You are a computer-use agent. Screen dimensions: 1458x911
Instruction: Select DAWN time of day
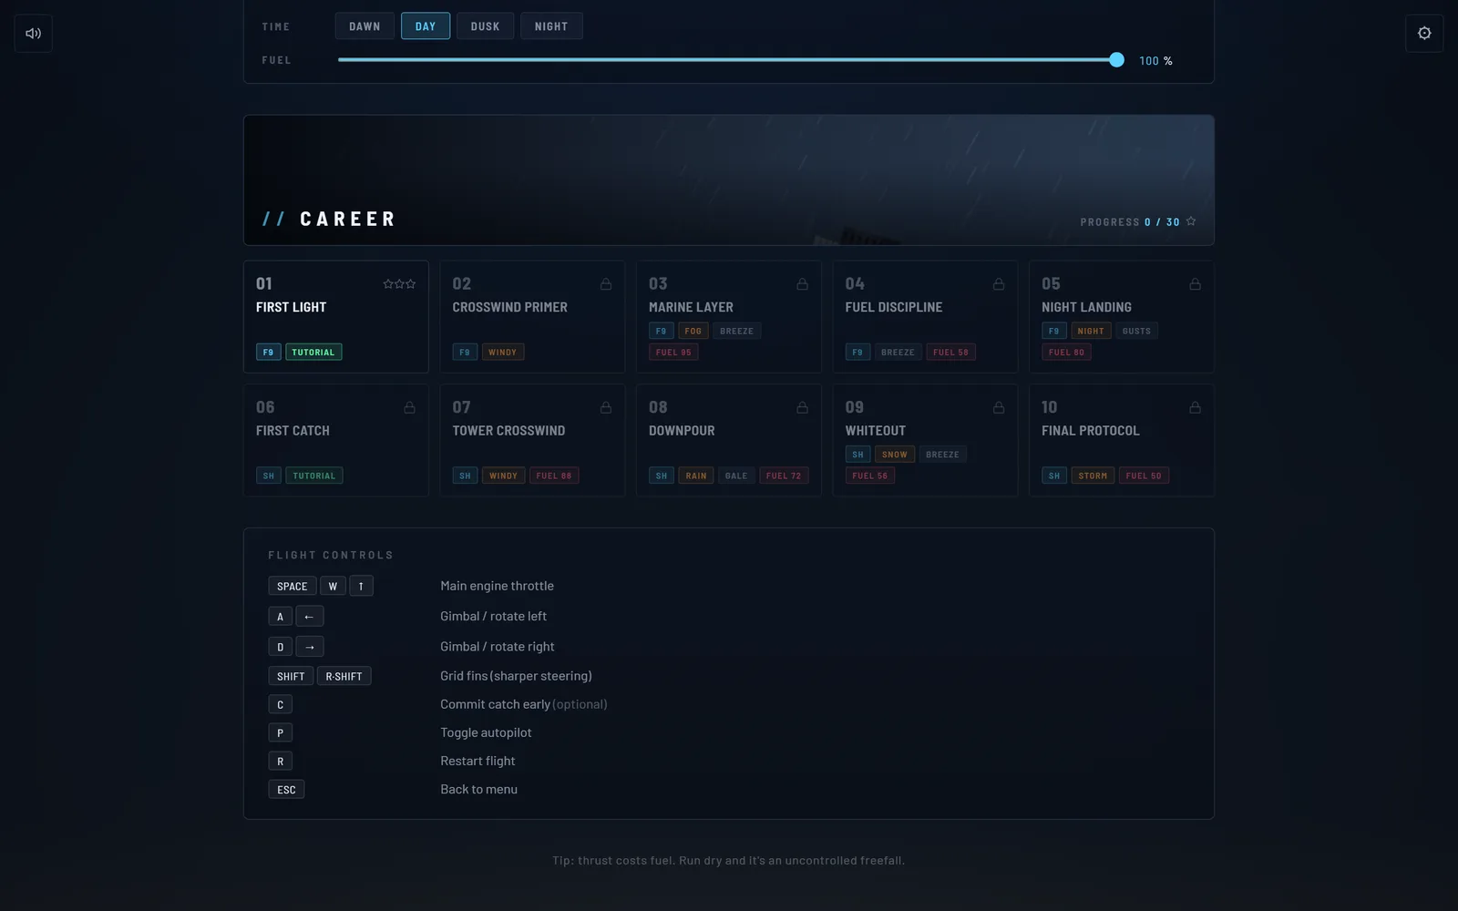coord(364,26)
